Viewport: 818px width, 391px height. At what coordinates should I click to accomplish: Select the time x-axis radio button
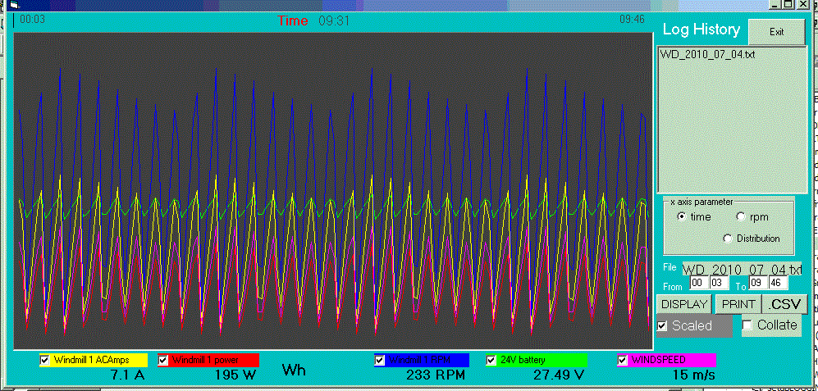681,217
